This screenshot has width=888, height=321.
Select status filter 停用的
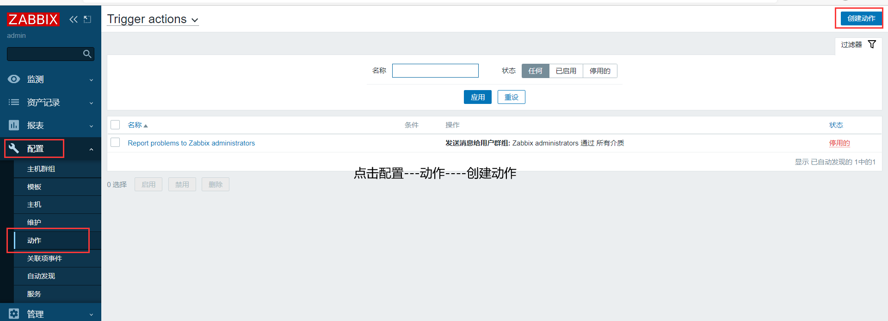coord(600,71)
